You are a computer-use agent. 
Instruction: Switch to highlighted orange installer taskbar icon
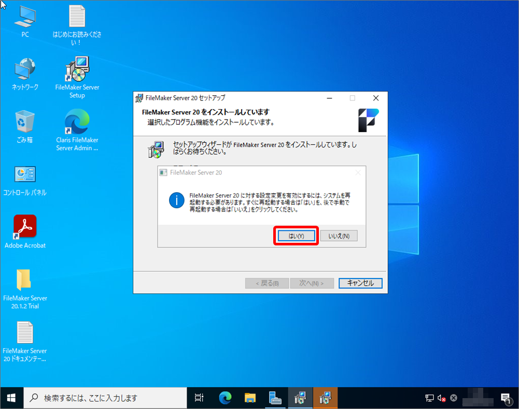[326, 398]
